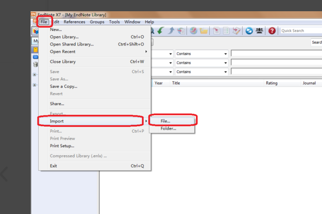Click the colorful books library mode icon

35,30
